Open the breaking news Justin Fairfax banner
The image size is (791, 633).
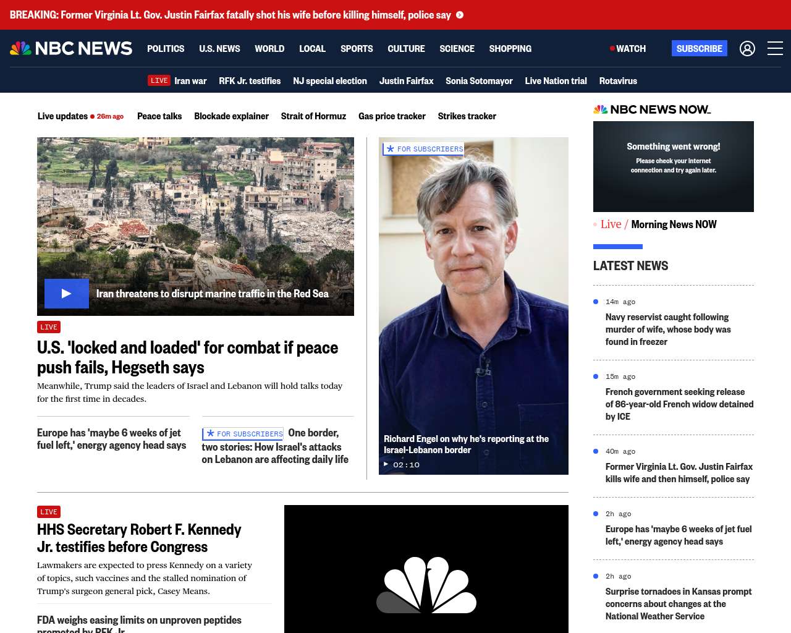[231, 15]
